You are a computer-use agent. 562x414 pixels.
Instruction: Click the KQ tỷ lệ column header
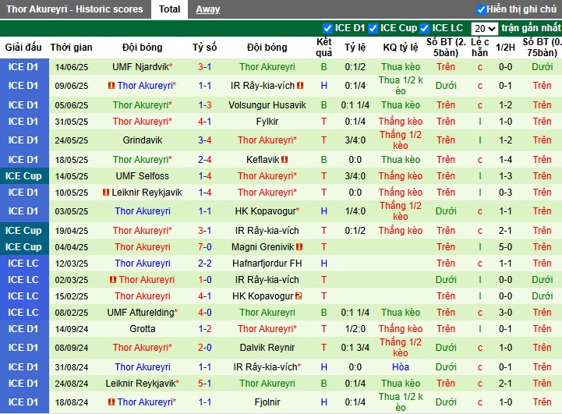point(401,48)
